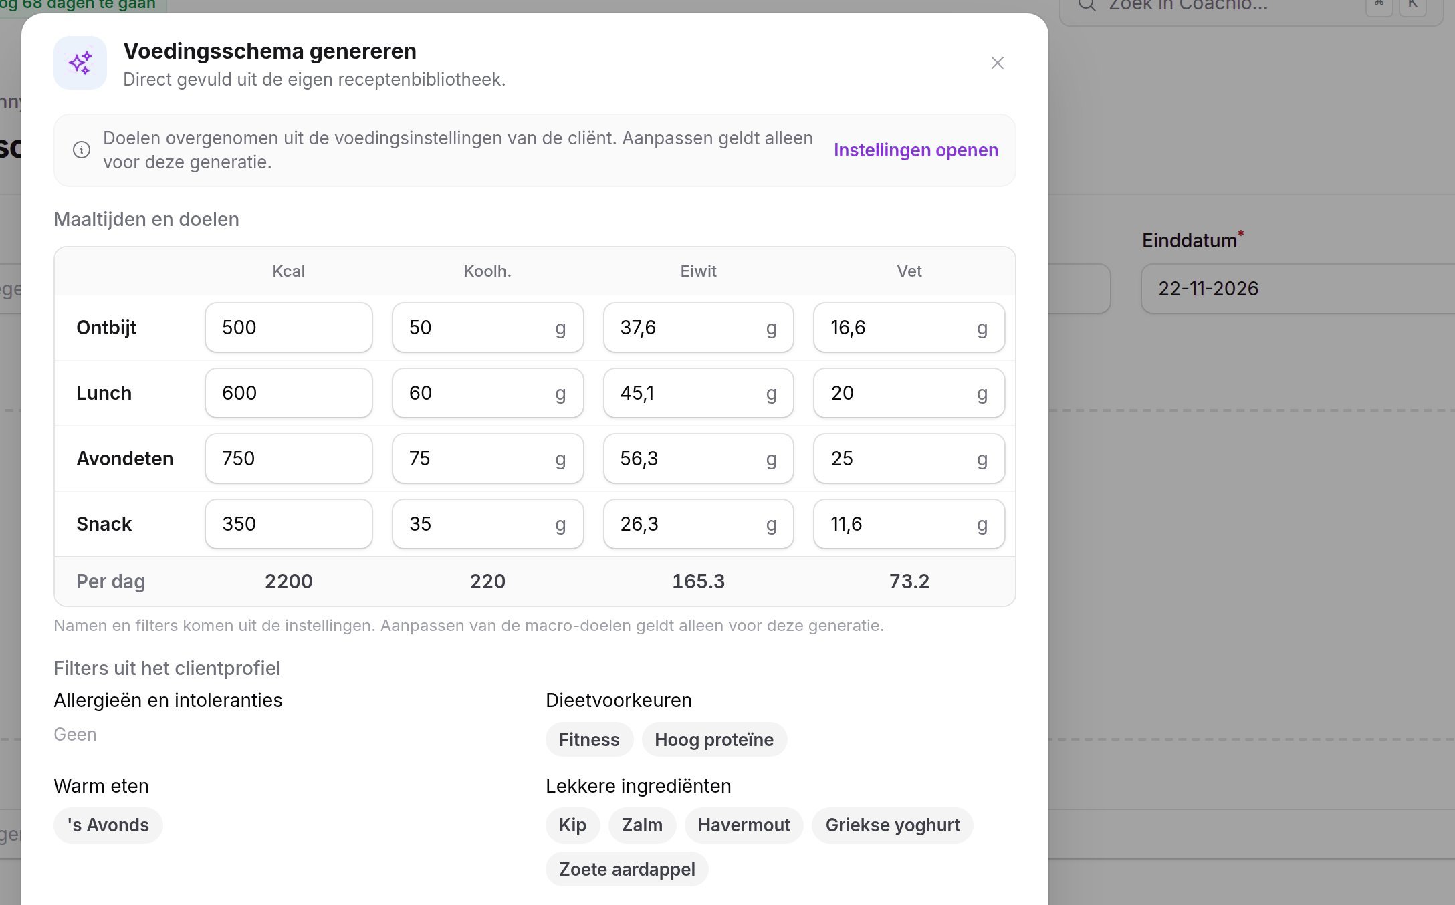1455x905 pixels.
Task: Click the Geen text under Allergieën
Action: click(x=75, y=734)
